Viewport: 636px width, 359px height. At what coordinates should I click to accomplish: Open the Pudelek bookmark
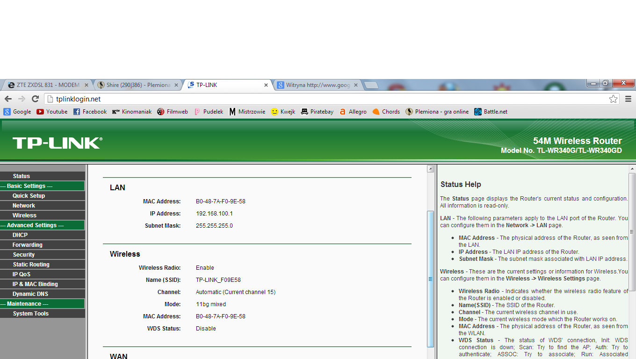point(209,112)
